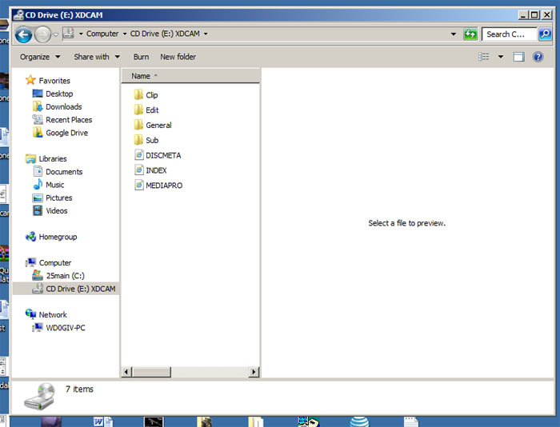Click the green Refresh button in address bar
The image size is (560, 427).
point(470,34)
